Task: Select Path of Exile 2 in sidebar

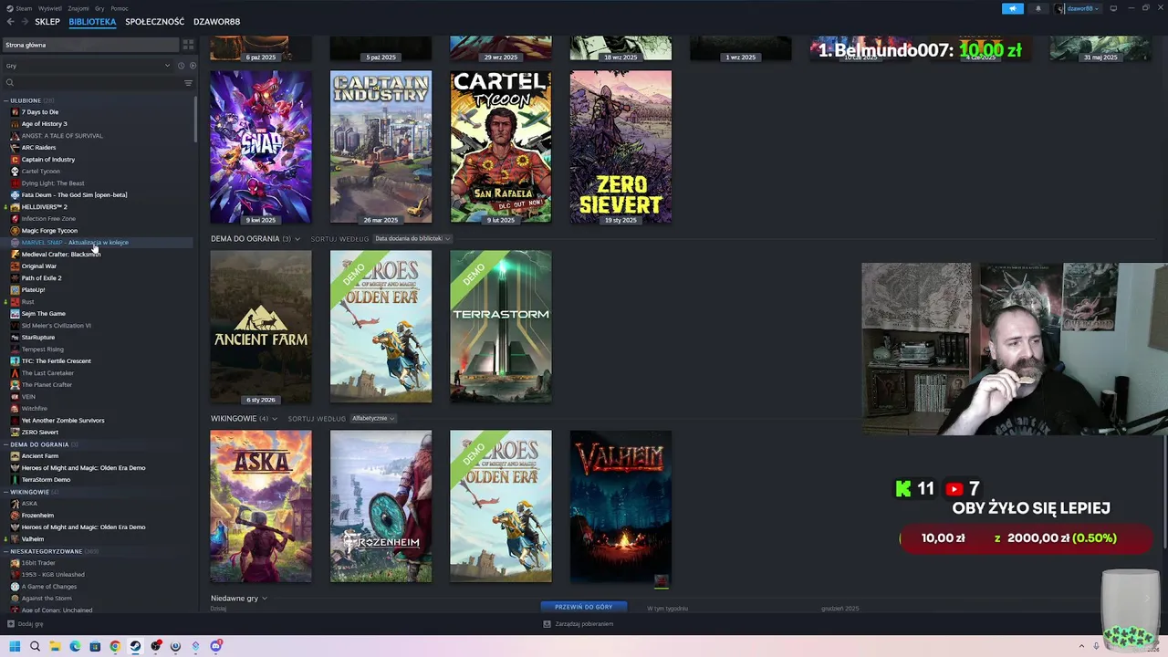Action: click(41, 278)
